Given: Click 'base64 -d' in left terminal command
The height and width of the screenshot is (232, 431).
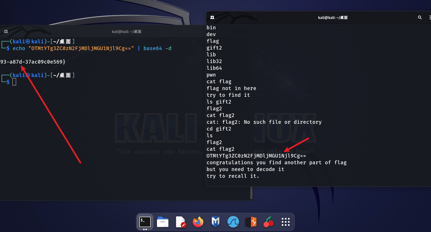Looking at the screenshot, I should pyautogui.click(x=157, y=48).
